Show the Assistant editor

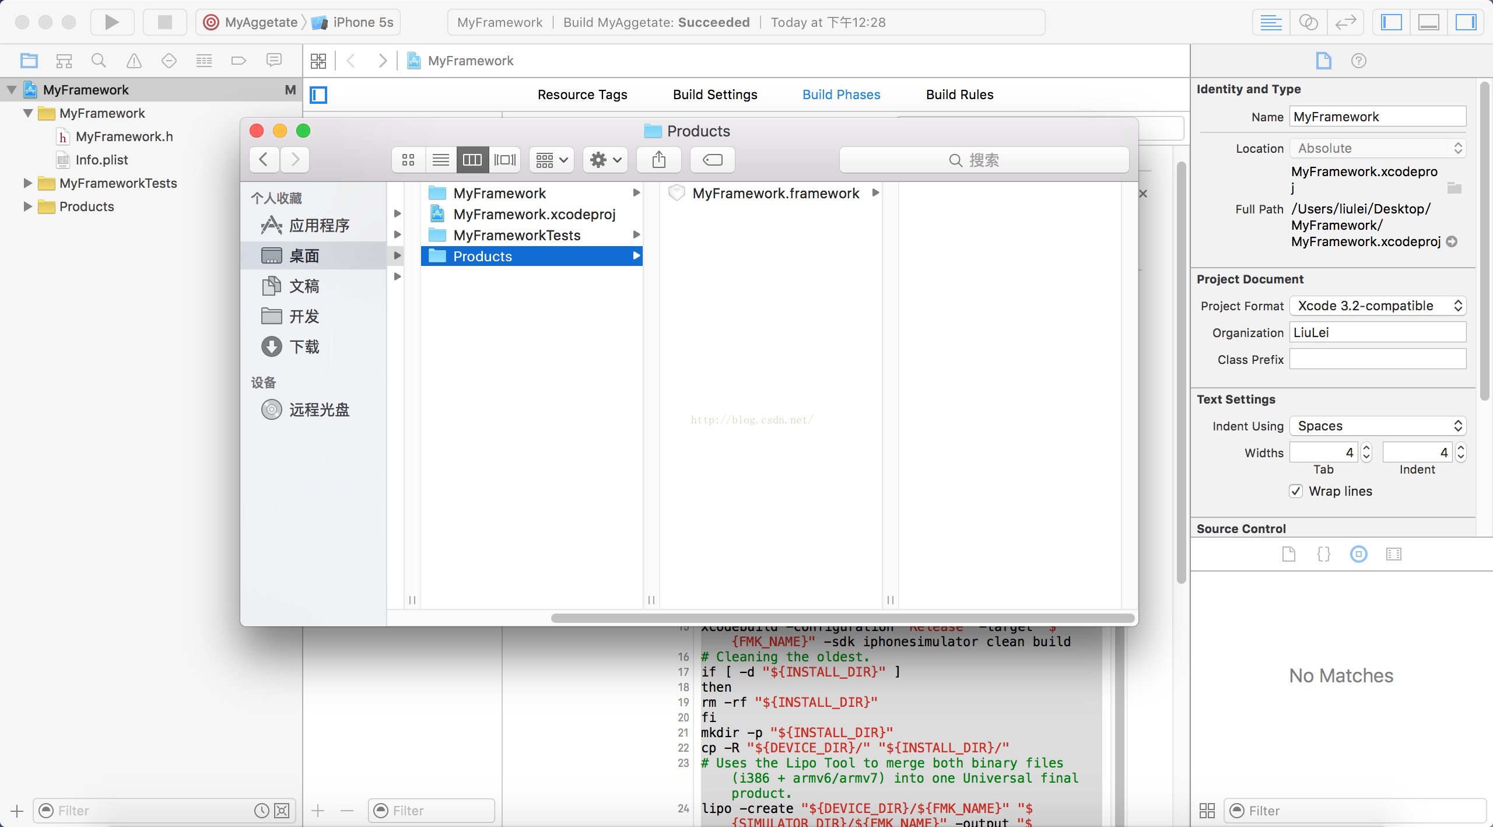[x=1309, y=22]
